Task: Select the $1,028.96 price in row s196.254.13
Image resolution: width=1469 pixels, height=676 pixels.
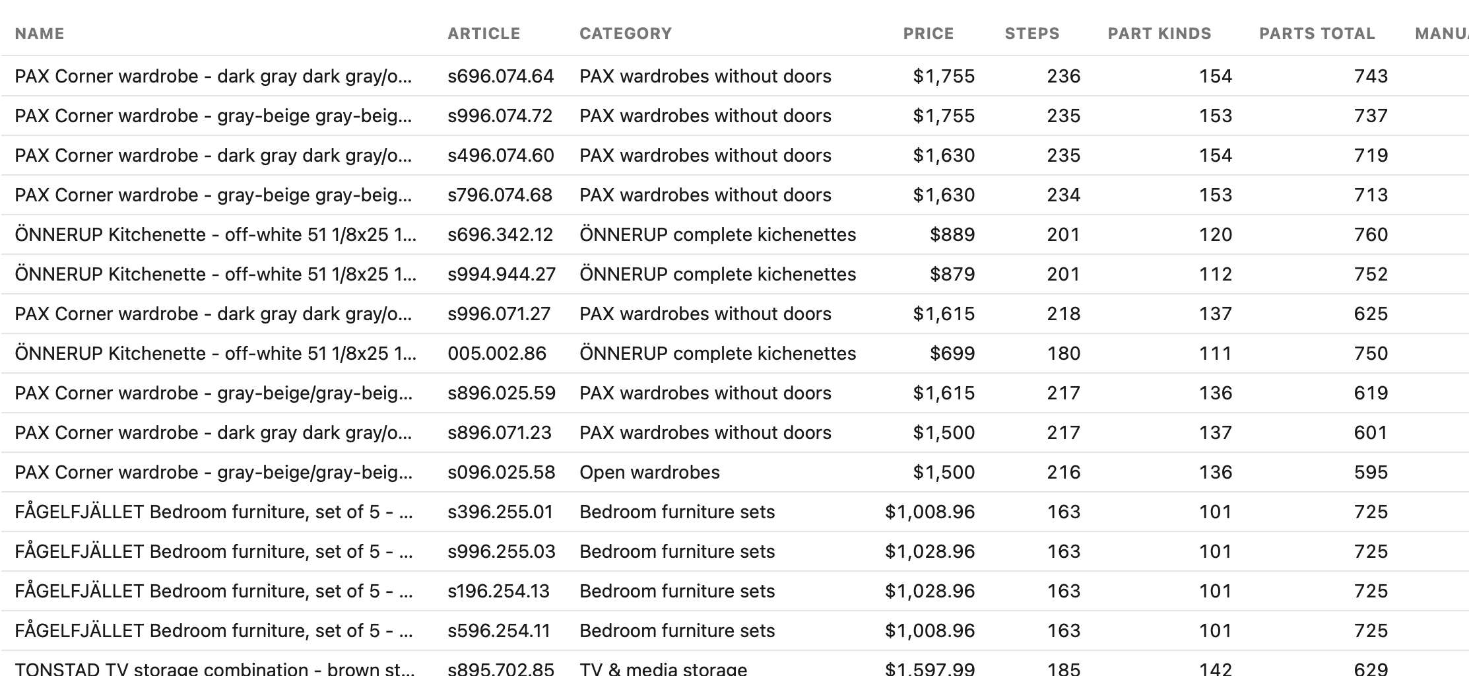Action: click(x=930, y=591)
